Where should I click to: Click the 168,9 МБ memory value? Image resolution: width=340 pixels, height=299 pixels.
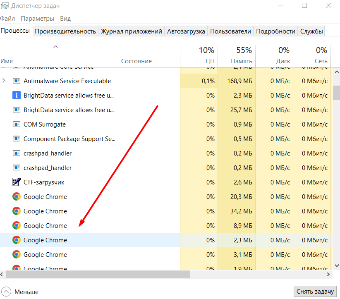239,81
